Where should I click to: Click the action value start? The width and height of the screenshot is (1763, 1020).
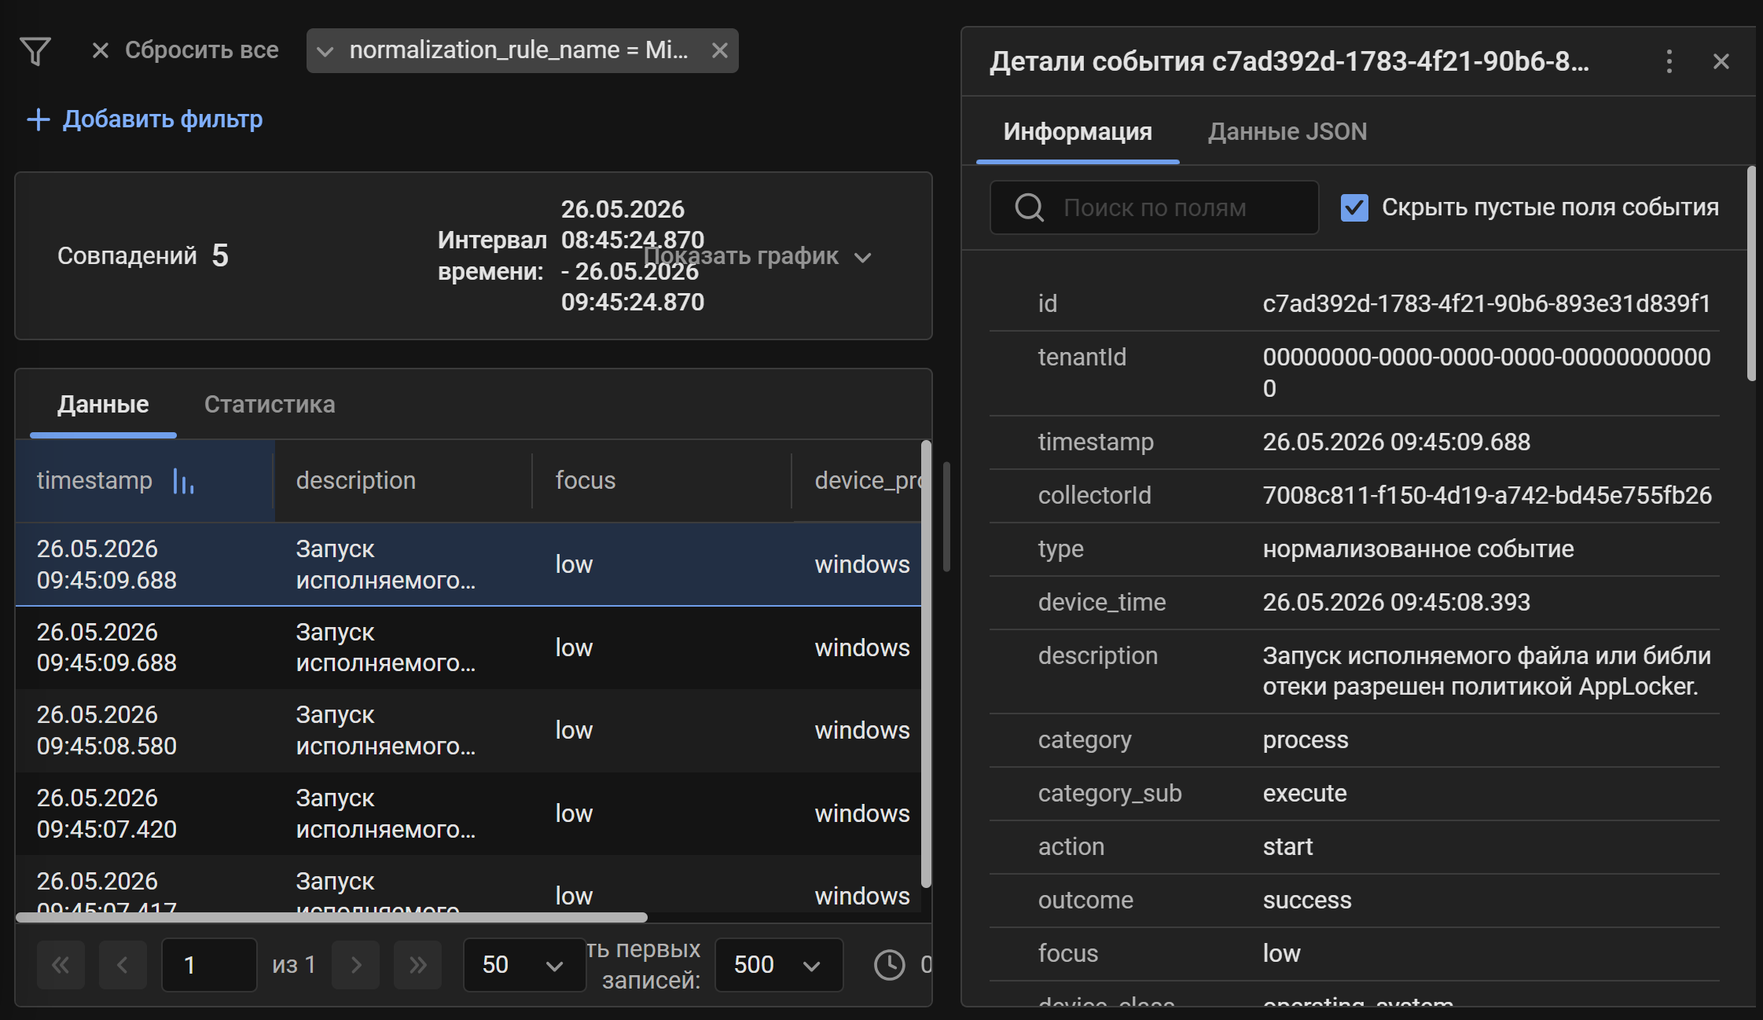1287,846
